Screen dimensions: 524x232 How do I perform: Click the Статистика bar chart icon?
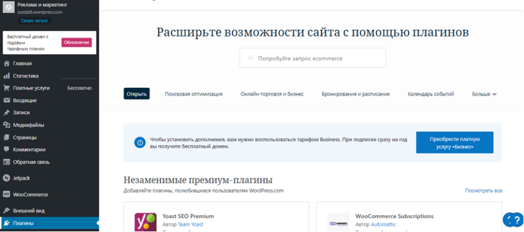point(6,76)
